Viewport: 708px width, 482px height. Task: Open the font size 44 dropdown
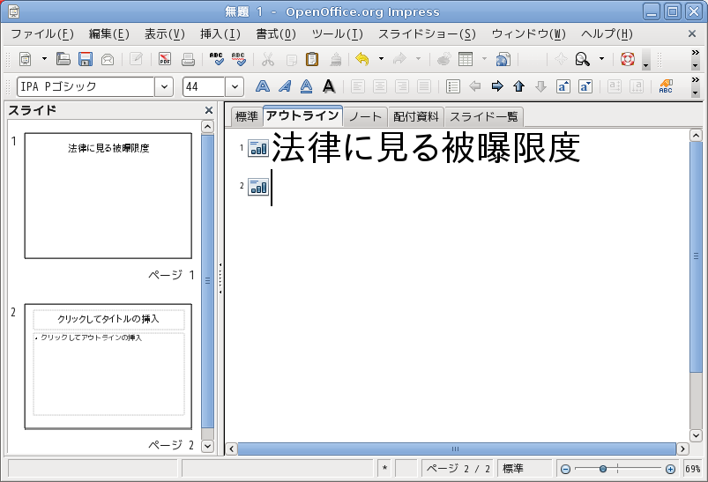point(235,87)
